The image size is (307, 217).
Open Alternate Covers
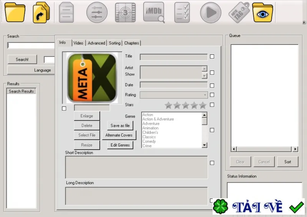click(x=119, y=135)
